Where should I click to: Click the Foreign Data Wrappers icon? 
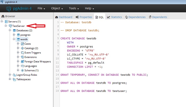coord(22,62)
